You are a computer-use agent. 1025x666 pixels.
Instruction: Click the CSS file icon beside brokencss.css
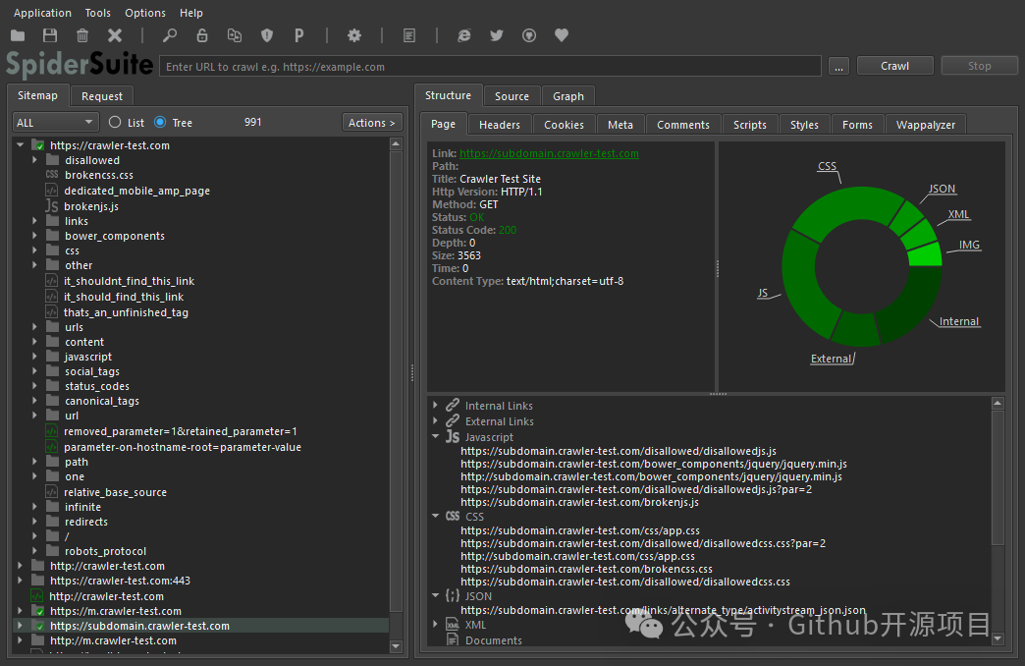[52, 175]
